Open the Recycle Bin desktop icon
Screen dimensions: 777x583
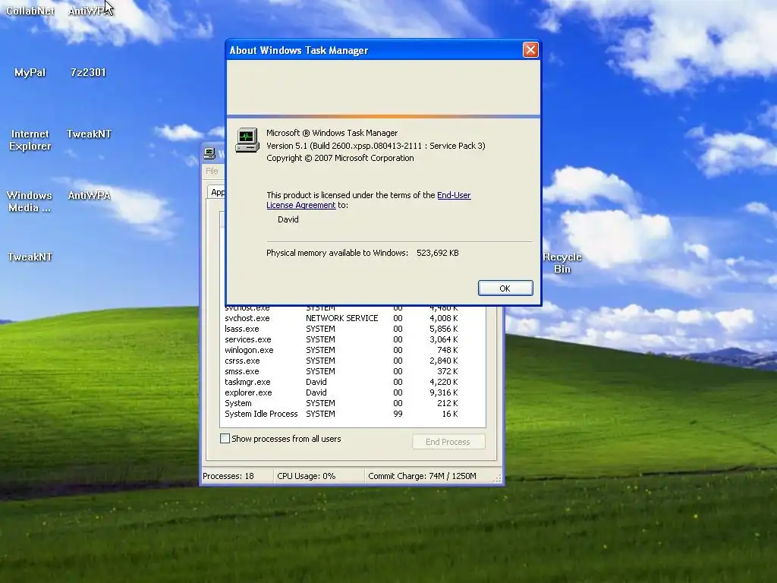(x=562, y=263)
